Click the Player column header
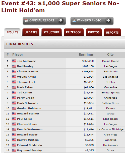This screenshot has width=125, height=153. coord(18,54)
